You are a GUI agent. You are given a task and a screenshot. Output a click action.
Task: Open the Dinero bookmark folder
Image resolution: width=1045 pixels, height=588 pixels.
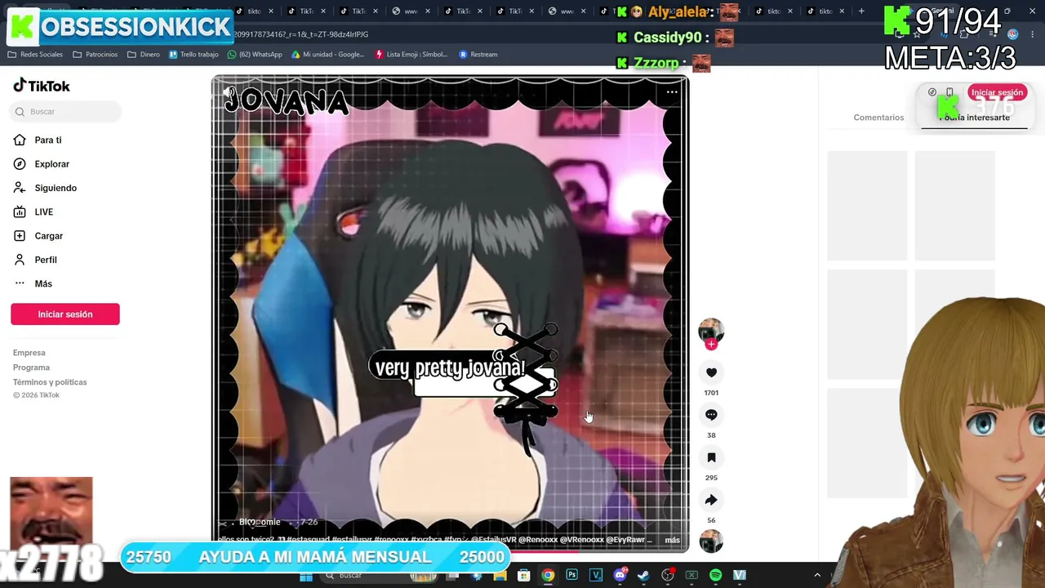144,55
